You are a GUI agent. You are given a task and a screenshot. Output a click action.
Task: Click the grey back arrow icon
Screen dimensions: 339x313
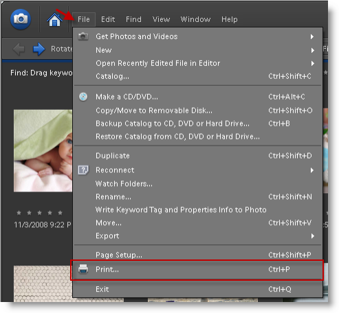coord(19,49)
